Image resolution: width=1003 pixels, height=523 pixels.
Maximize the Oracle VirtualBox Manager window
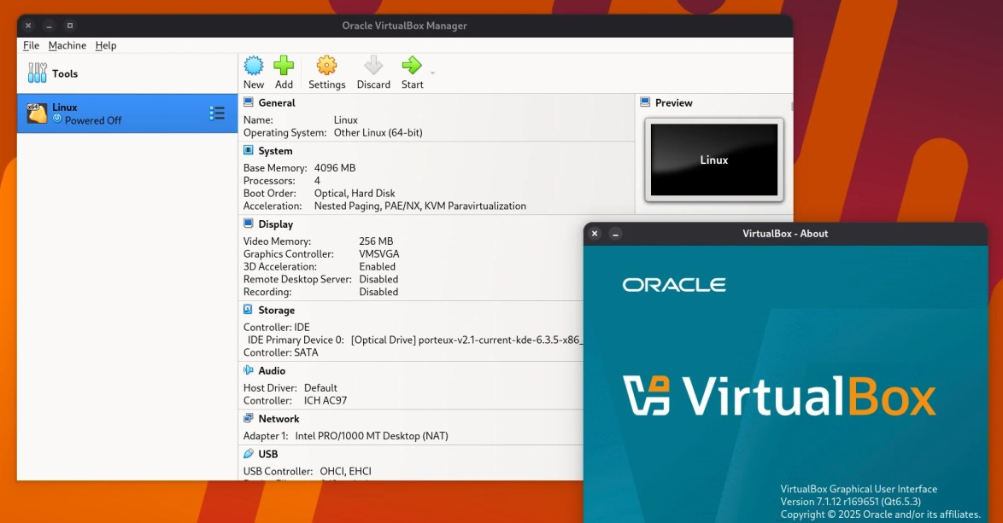pos(70,26)
